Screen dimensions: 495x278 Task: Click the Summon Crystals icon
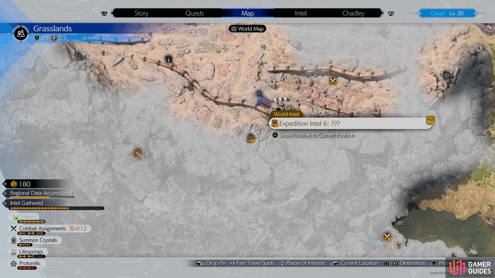click(13, 240)
